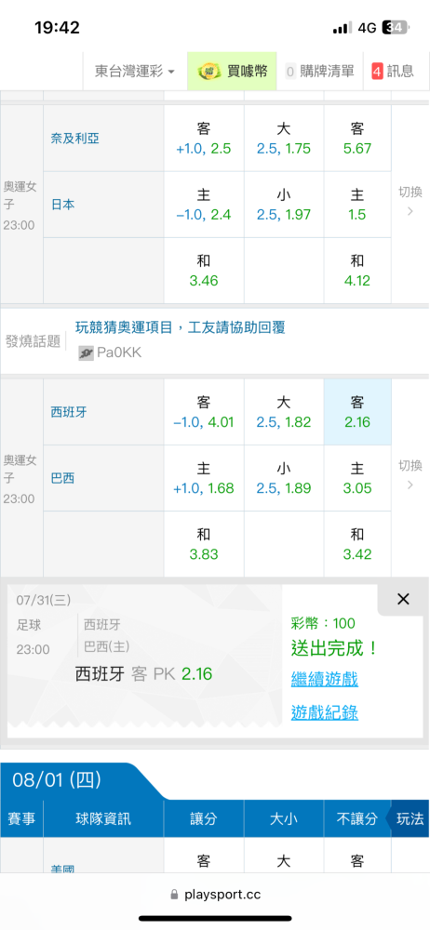The height and width of the screenshot is (930, 430).
Task: Click 繼續遊戲 link
Action: [324, 679]
